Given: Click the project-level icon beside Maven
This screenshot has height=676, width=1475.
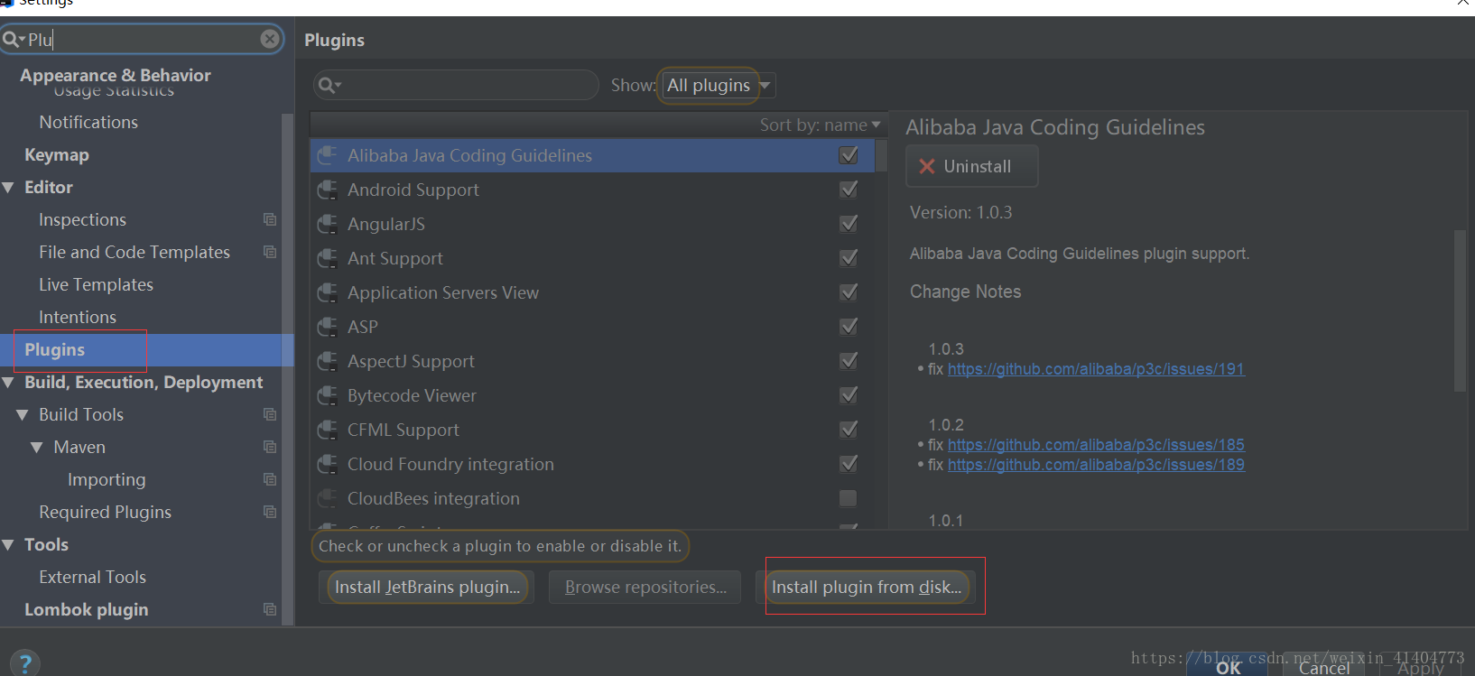Looking at the screenshot, I should click(x=270, y=447).
